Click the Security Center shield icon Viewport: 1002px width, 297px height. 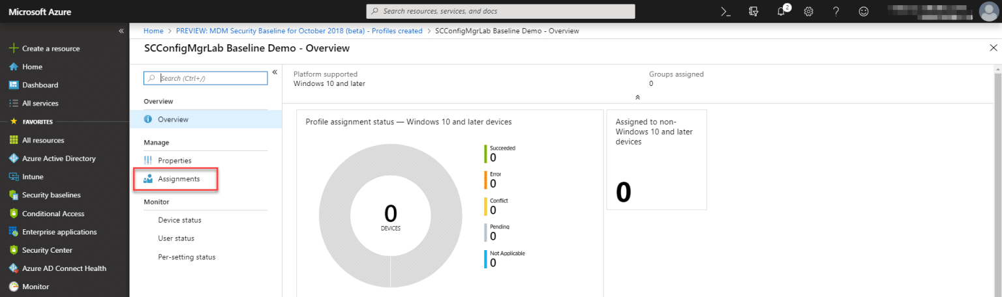tap(13, 250)
